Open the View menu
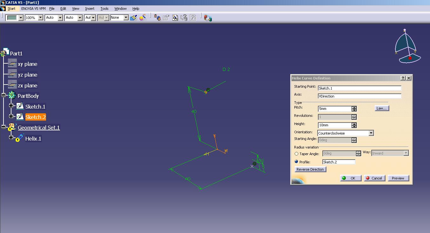Viewport: 430px width, 233px height. [76, 9]
